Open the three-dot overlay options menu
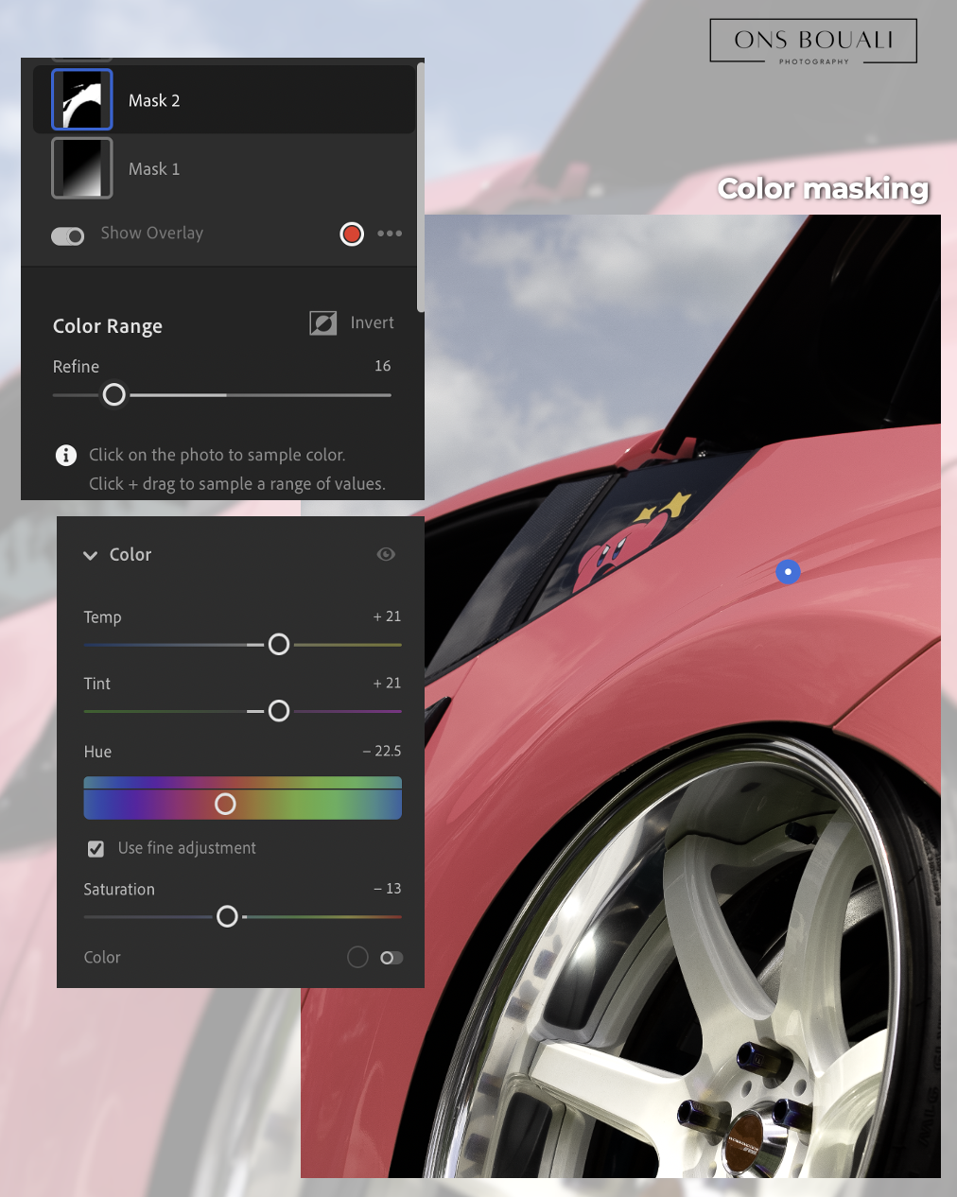Screen dimensions: 957x1197 coord(390,234)
